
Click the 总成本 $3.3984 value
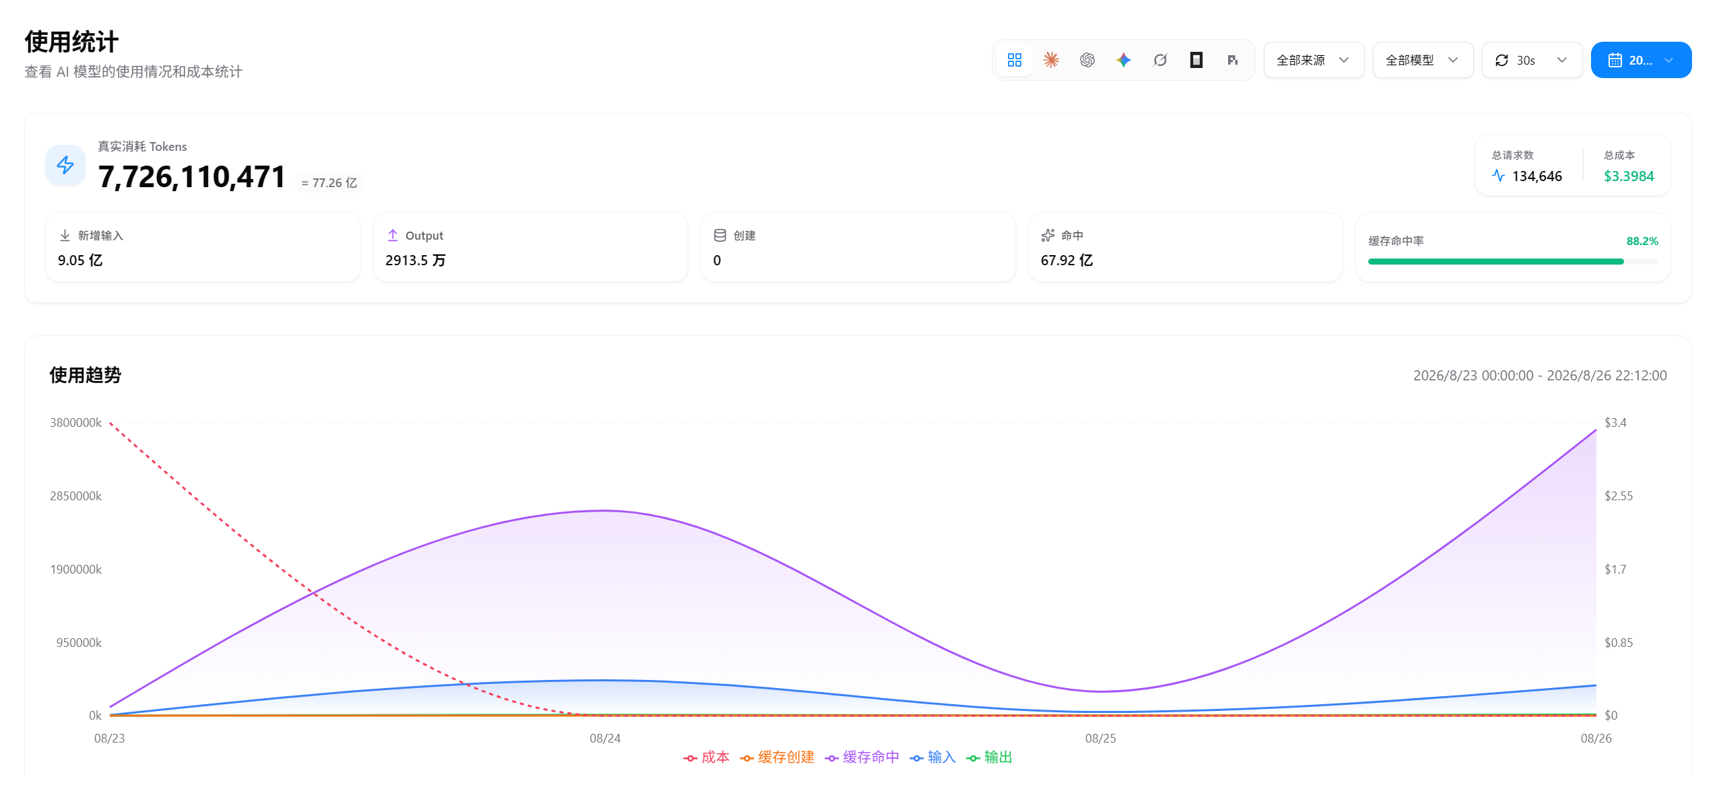pos(1628,176)
